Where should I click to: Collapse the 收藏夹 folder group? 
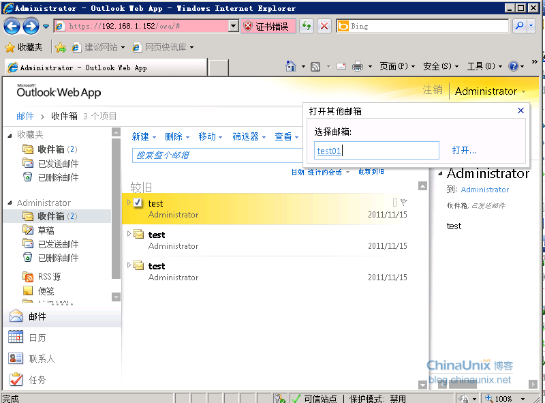pos(10,136)
